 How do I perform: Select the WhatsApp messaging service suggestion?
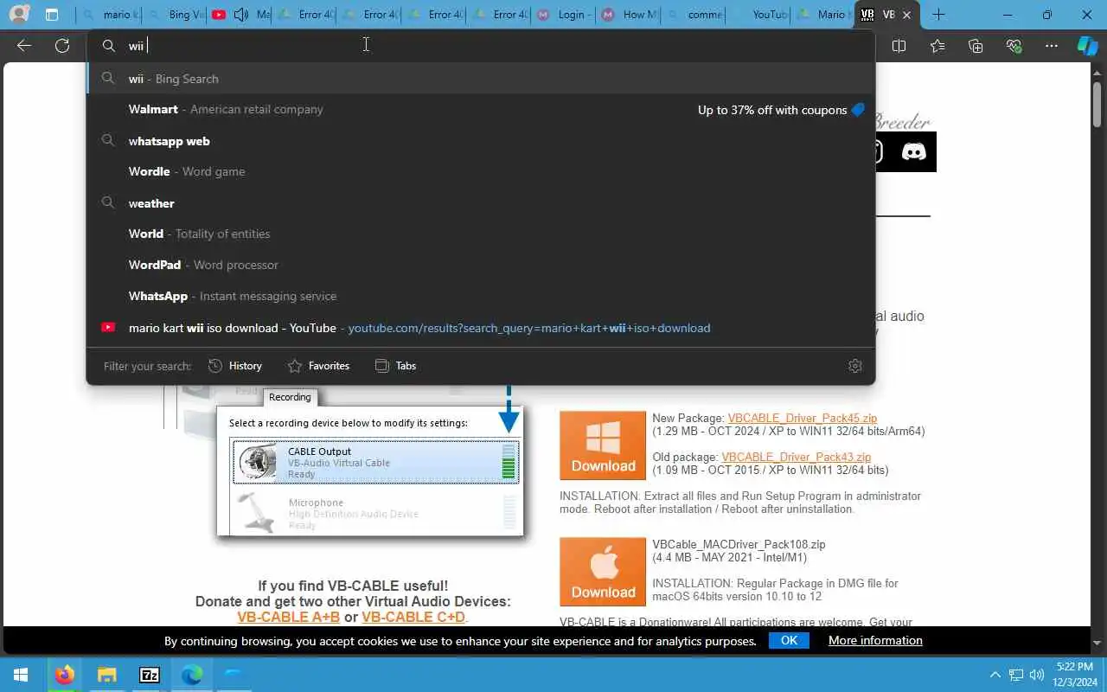tap(481, 296)
